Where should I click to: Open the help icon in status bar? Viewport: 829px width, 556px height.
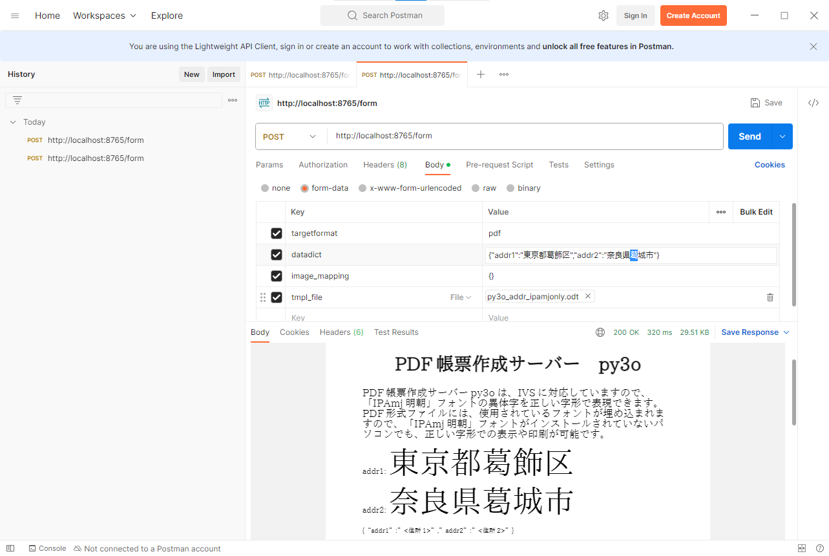point(819,548)
